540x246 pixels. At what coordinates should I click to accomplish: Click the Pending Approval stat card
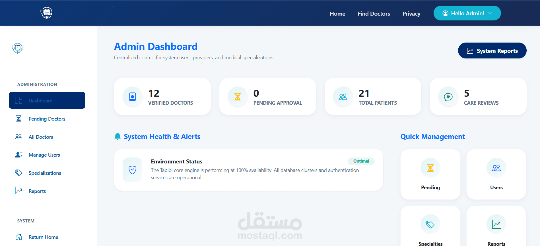click(268, 96)
